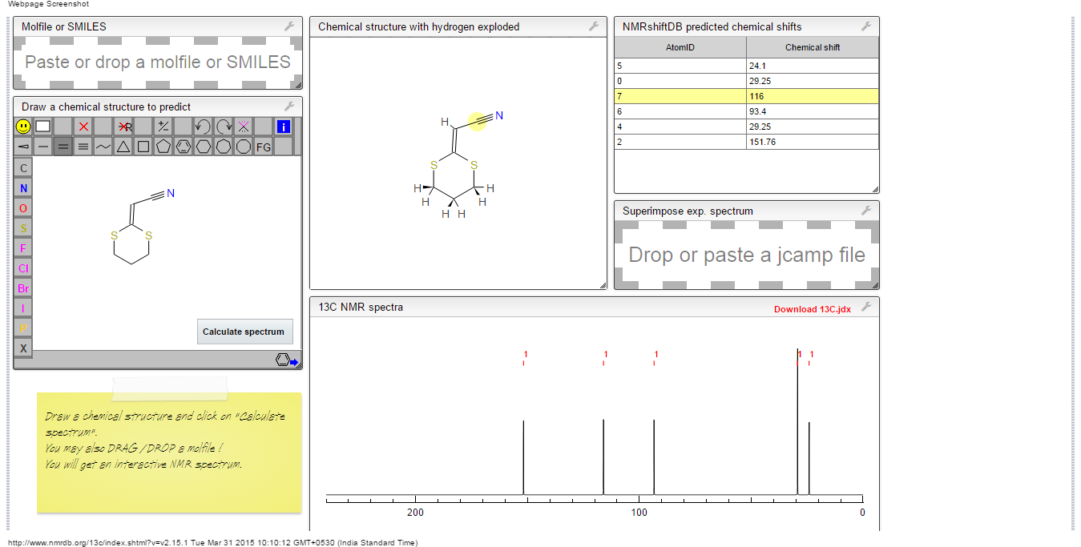
Task: Open wrench settings of Molfile or SMILES panel
Action: point(289,26)
